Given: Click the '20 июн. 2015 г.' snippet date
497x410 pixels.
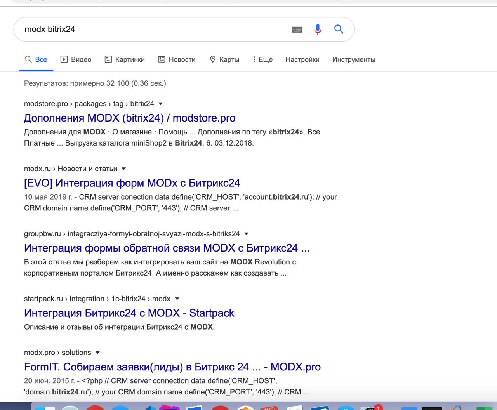Looking at the screenshot, I should 49,381.
